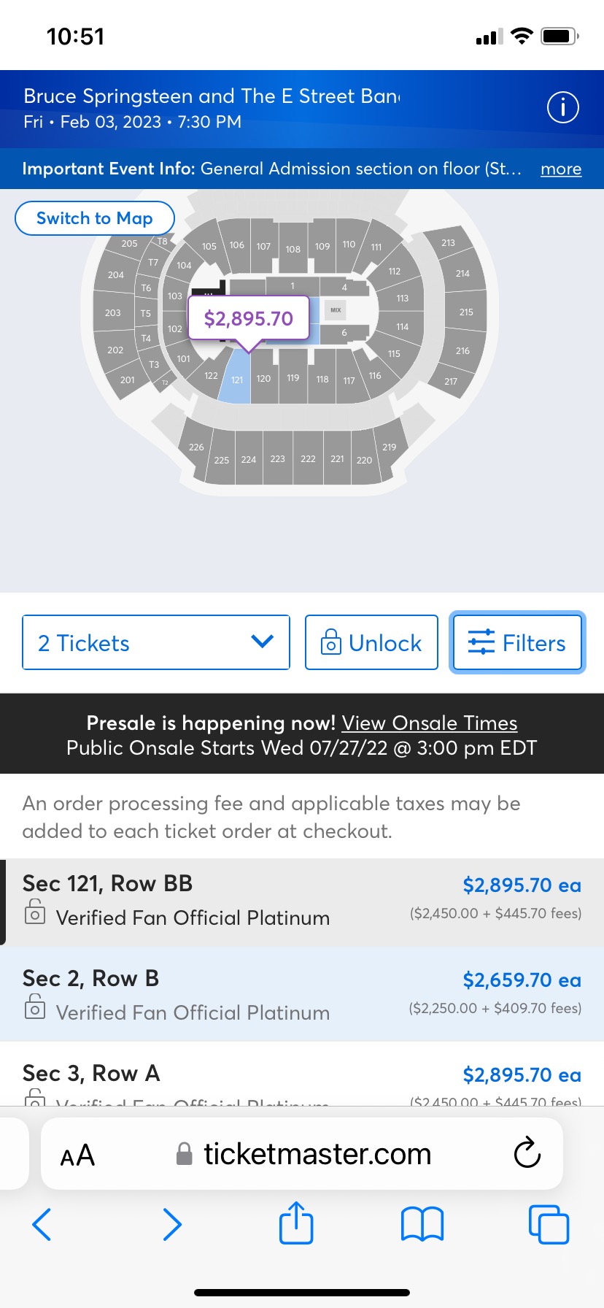
Task: Select the Sec 121, Row BB listing
Action: tap(302, 899)
